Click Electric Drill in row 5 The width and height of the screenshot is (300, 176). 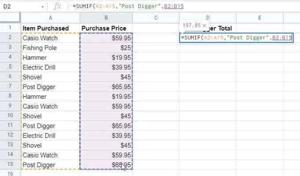pyautogui.click(x=50, y=67)
